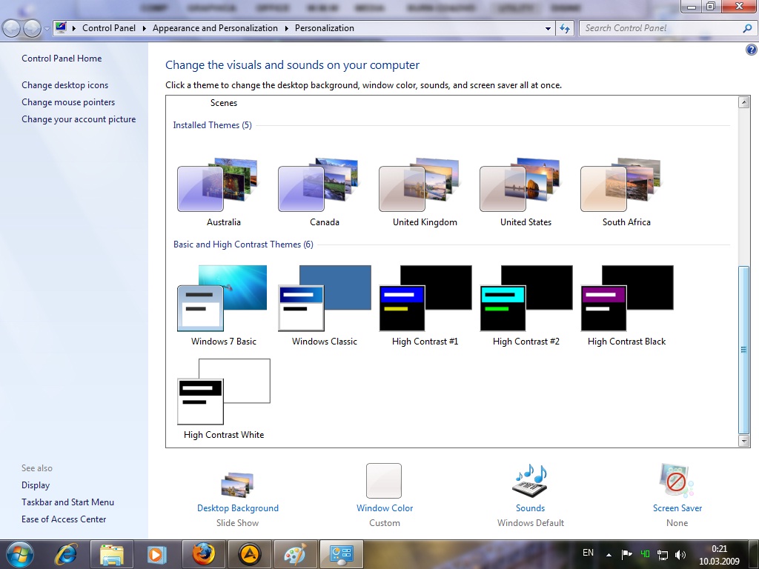Show hidden tray icons arrow
759x569 pixels.
pyautogui.click(x=609, y=555)
